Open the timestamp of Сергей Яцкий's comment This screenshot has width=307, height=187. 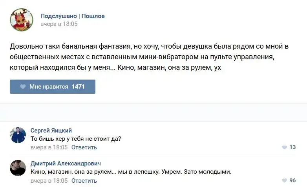49,147
